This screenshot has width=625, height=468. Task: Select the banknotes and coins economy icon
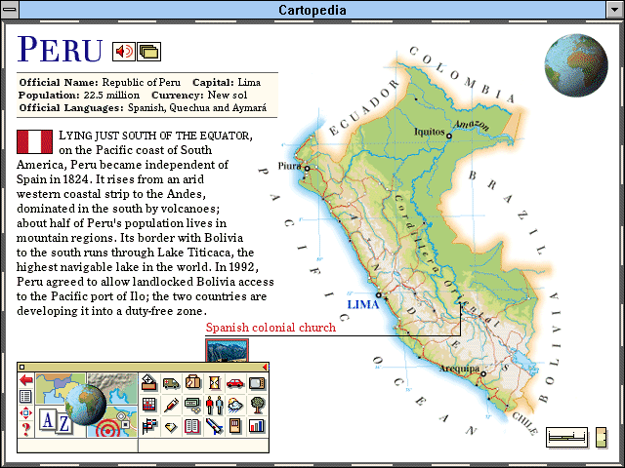pos(193,405)
